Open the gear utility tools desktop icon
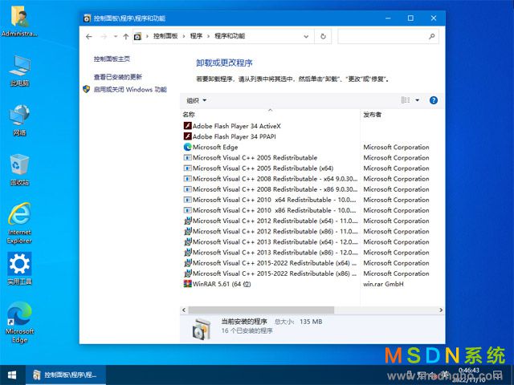This screenshot has width=514, height=385. tap(19, 269)
